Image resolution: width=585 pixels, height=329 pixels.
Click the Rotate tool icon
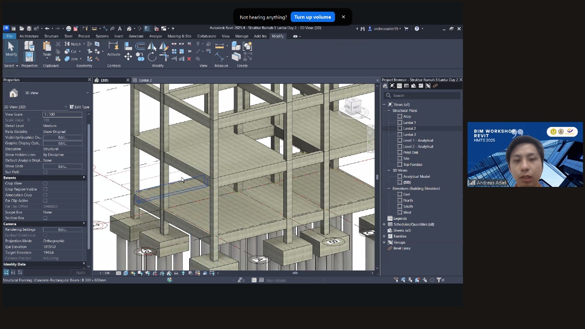click(x=152, y=57)
